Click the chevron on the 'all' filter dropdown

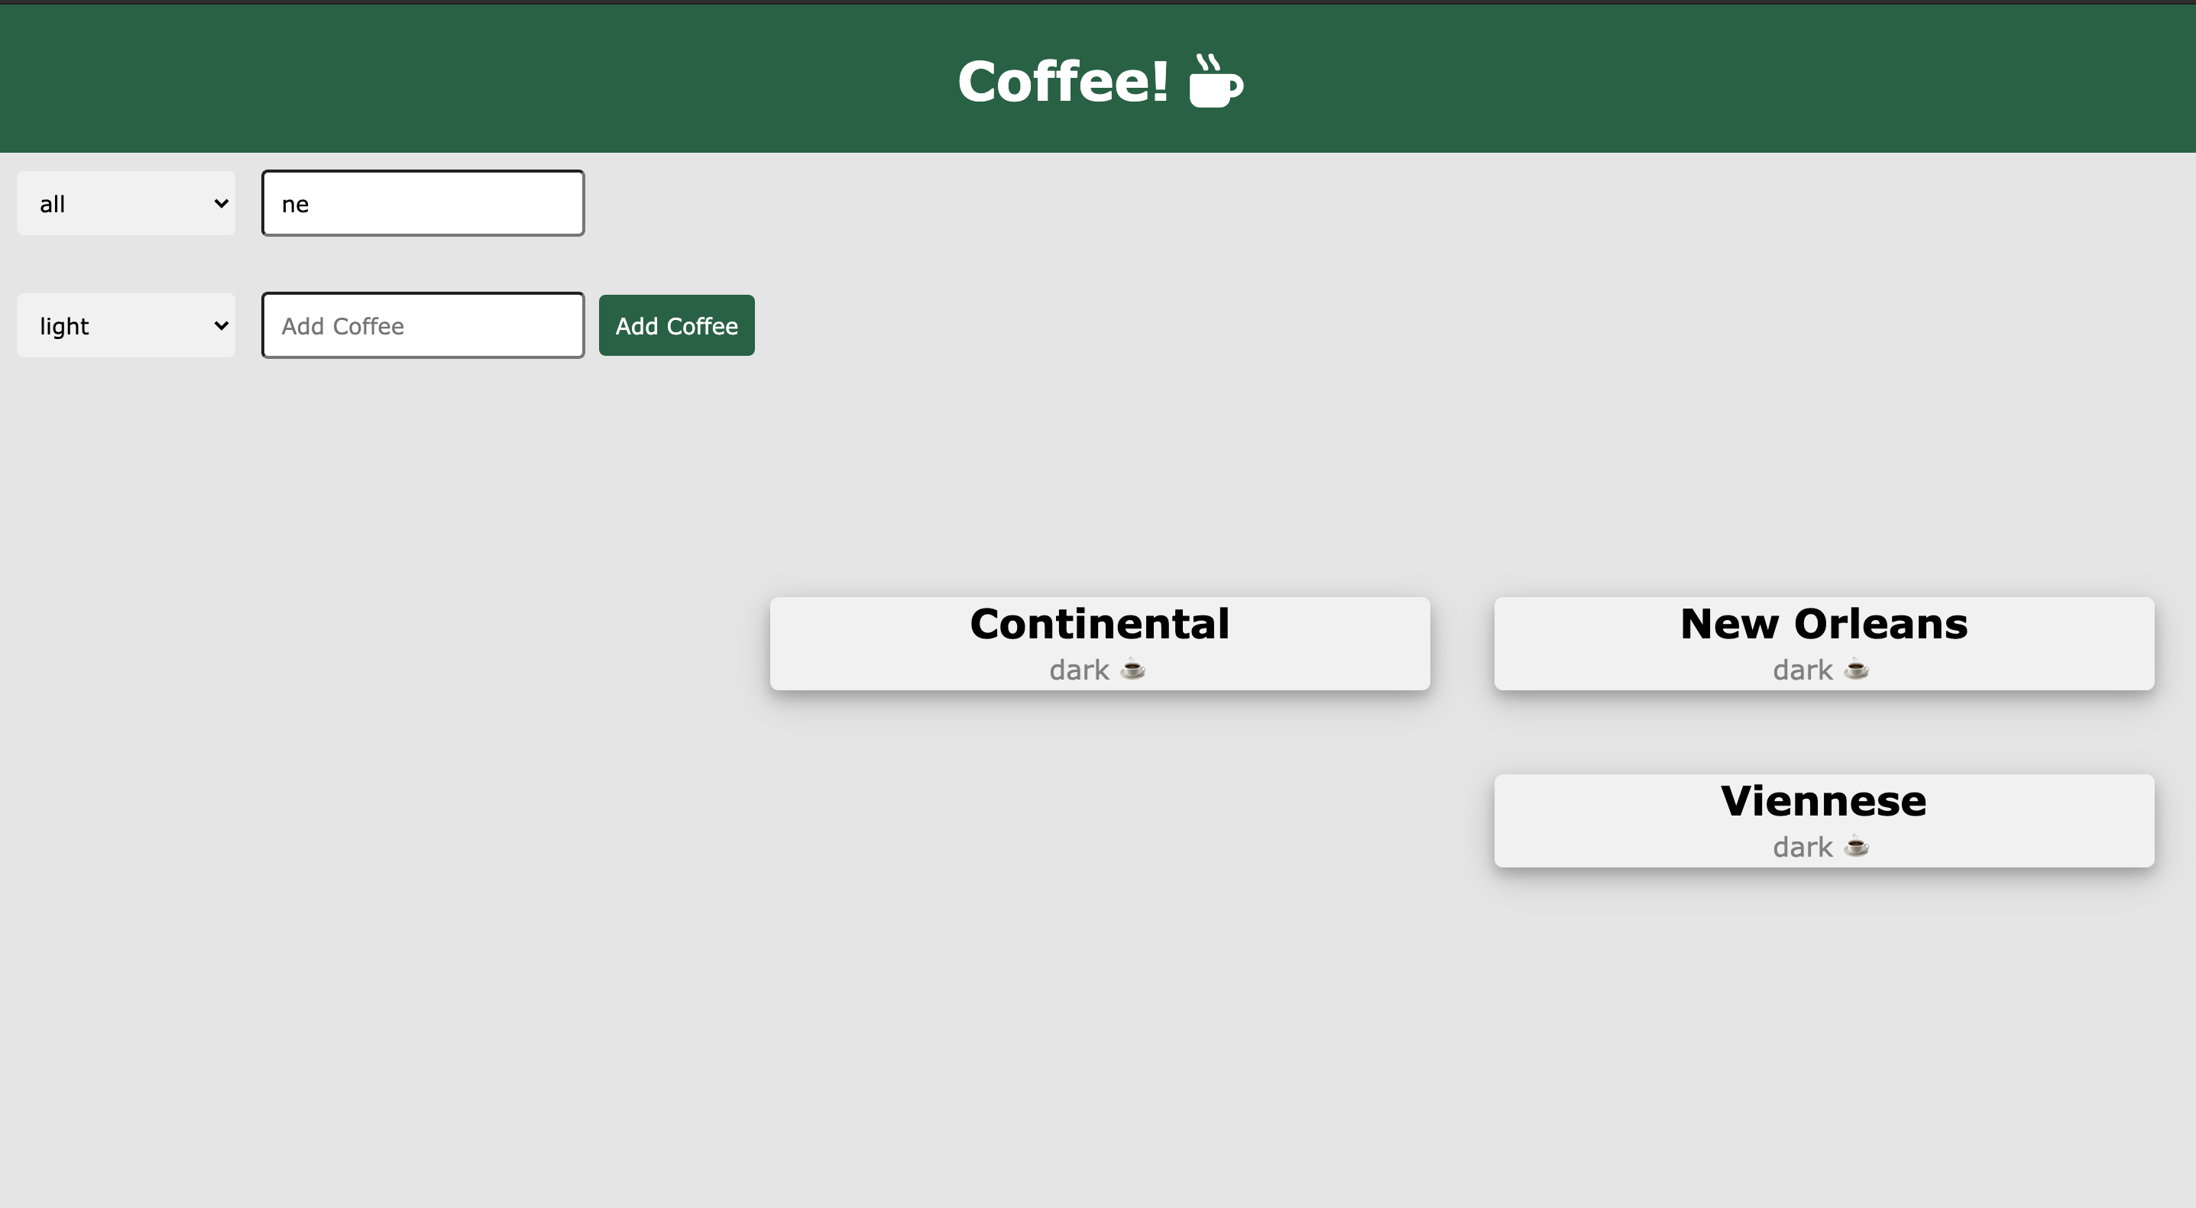221,203
